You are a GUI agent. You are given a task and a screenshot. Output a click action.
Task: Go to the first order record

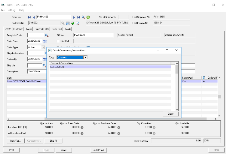click(x=29, y=17)
